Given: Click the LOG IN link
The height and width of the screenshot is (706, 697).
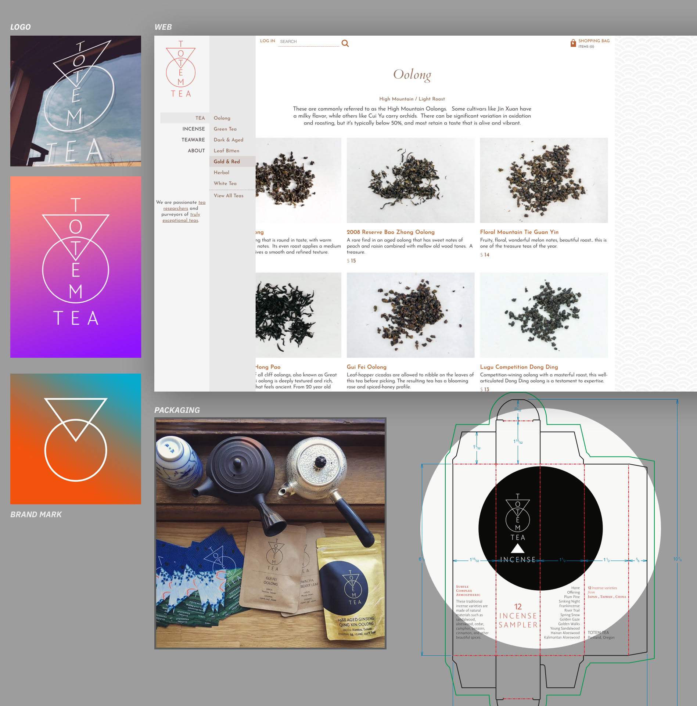Looking at the screenshot, I should [267, 41].
